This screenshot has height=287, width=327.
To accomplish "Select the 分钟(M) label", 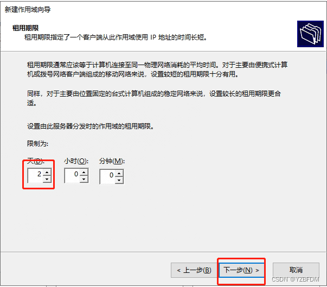I will point(112,161).
